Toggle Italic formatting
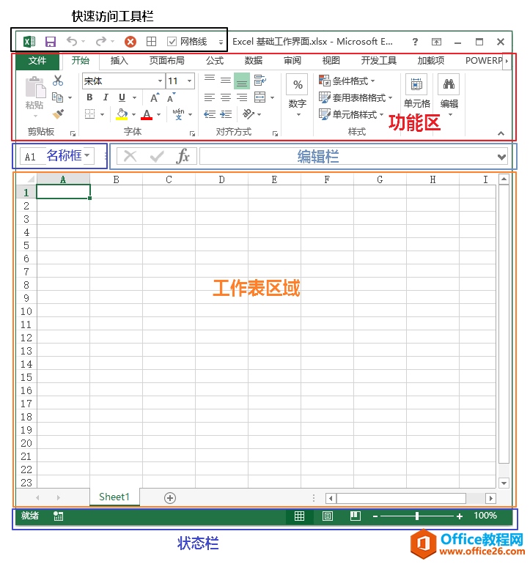The width and height of the screenshot is (530, 564). click(106, 97)
